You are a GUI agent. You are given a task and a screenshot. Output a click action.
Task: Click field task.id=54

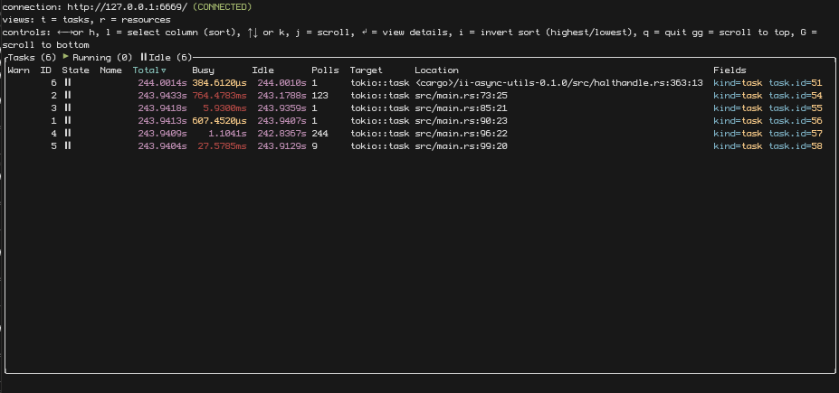coord(796,96)
